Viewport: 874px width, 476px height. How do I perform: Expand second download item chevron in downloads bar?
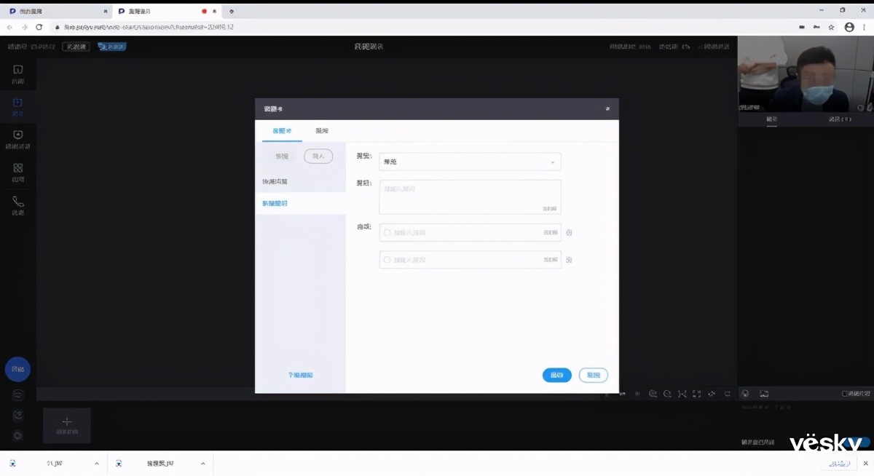202,464
